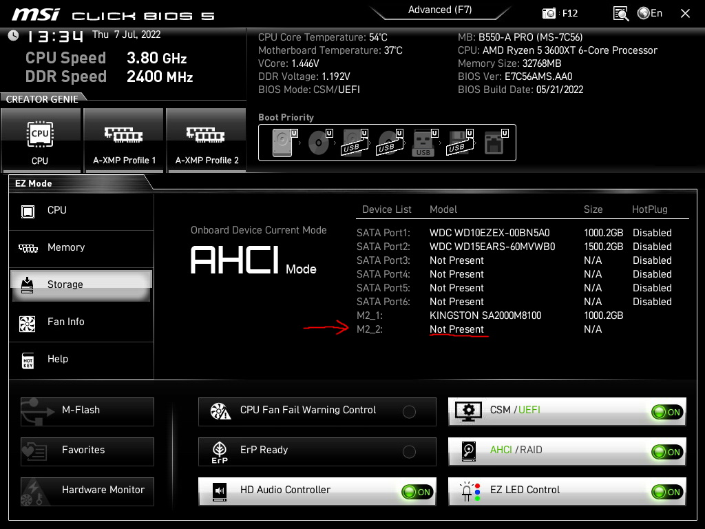
Task: Select the USB floppy boot device icon
Action: tap(460, 143)
